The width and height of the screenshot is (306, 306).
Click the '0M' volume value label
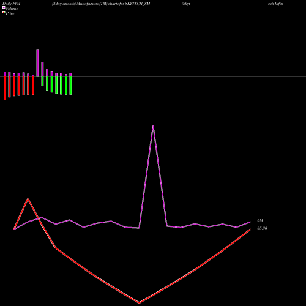(x=260, y=220)
